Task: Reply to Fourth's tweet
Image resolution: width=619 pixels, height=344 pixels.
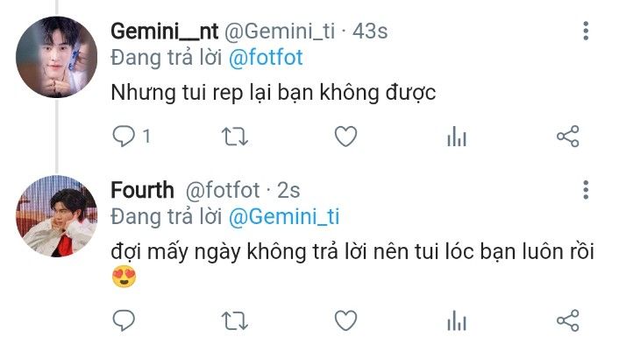Action: [x=124, y=320]
